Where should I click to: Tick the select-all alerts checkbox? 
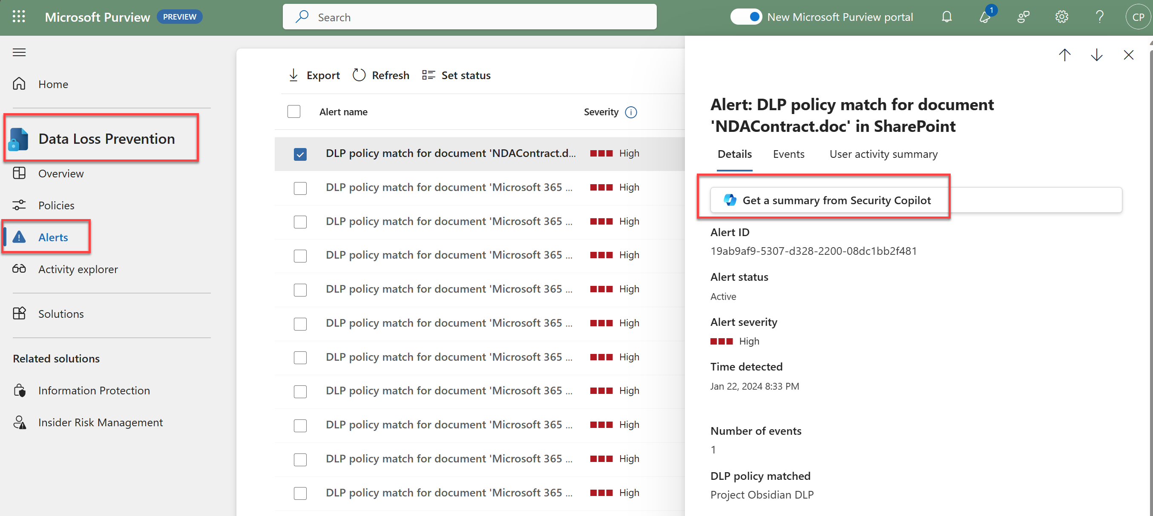tap(293, 111)
